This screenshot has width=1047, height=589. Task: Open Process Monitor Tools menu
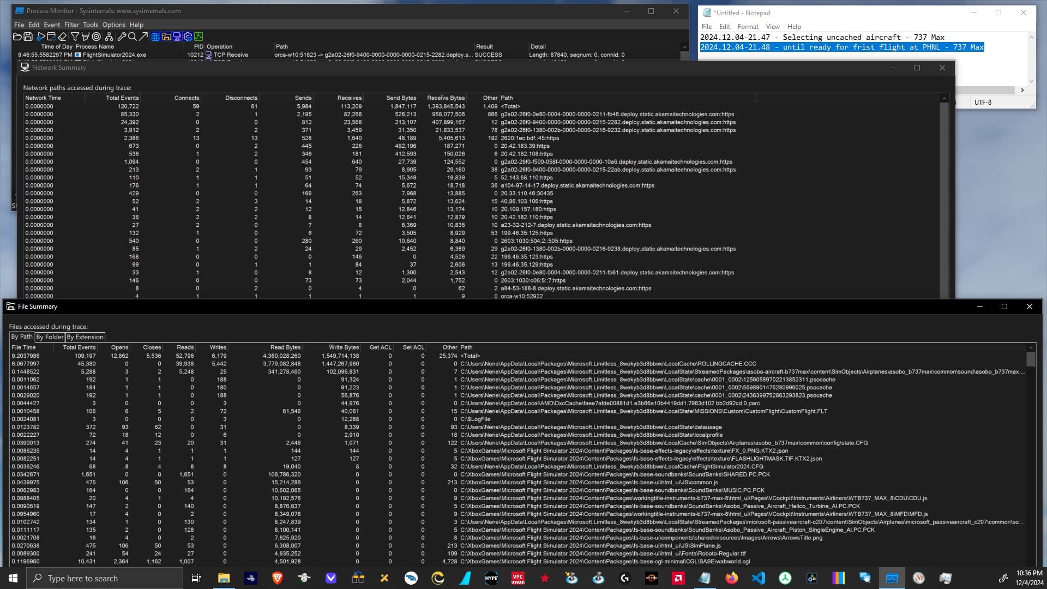[91, 25]
